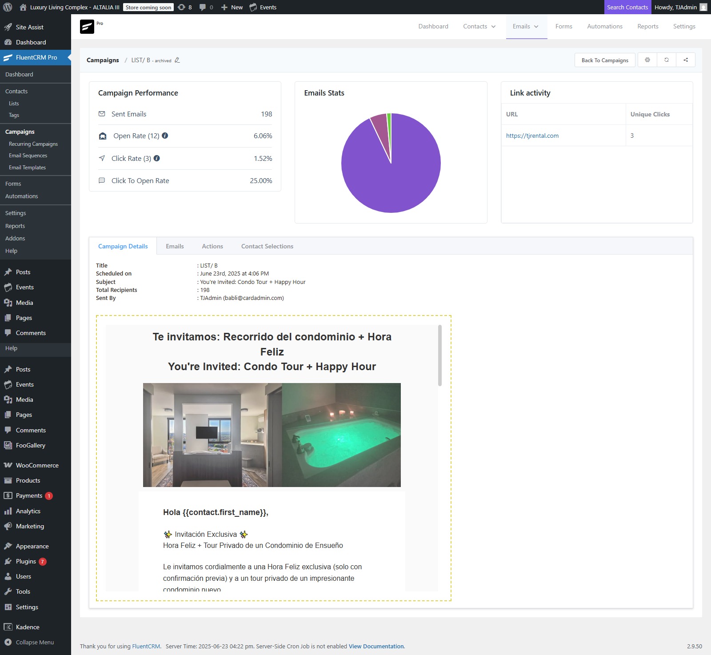This screenshot has height=655, width=711.
Task: Open the View Documentation link
Action: click(x=376, y=646)
